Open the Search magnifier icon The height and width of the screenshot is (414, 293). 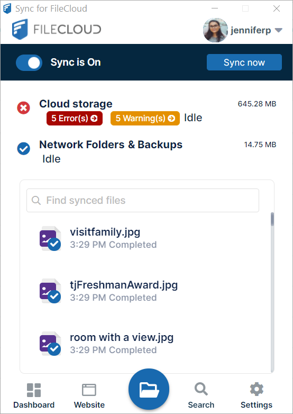tap(201, 390)
